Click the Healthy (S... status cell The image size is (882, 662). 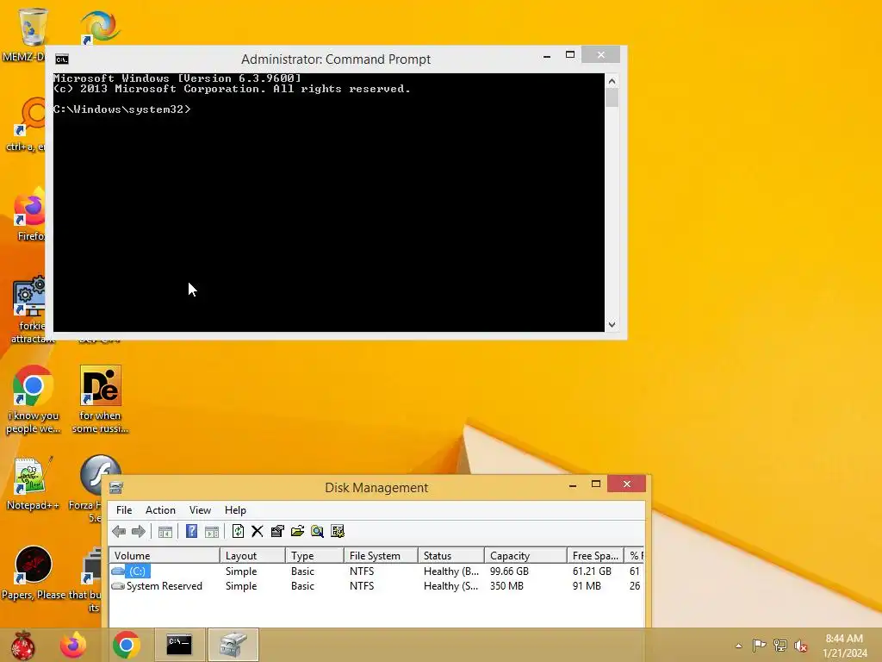(x=450, y=586)
